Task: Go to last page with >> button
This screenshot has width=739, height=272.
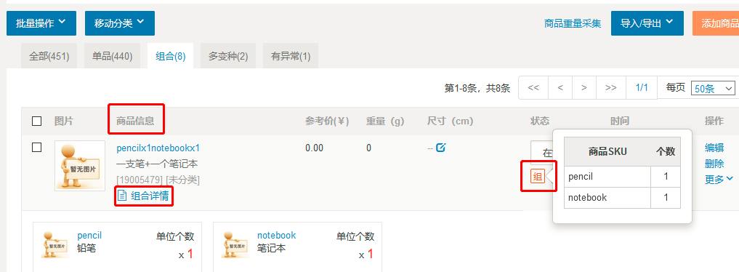Action: [611, 88]
